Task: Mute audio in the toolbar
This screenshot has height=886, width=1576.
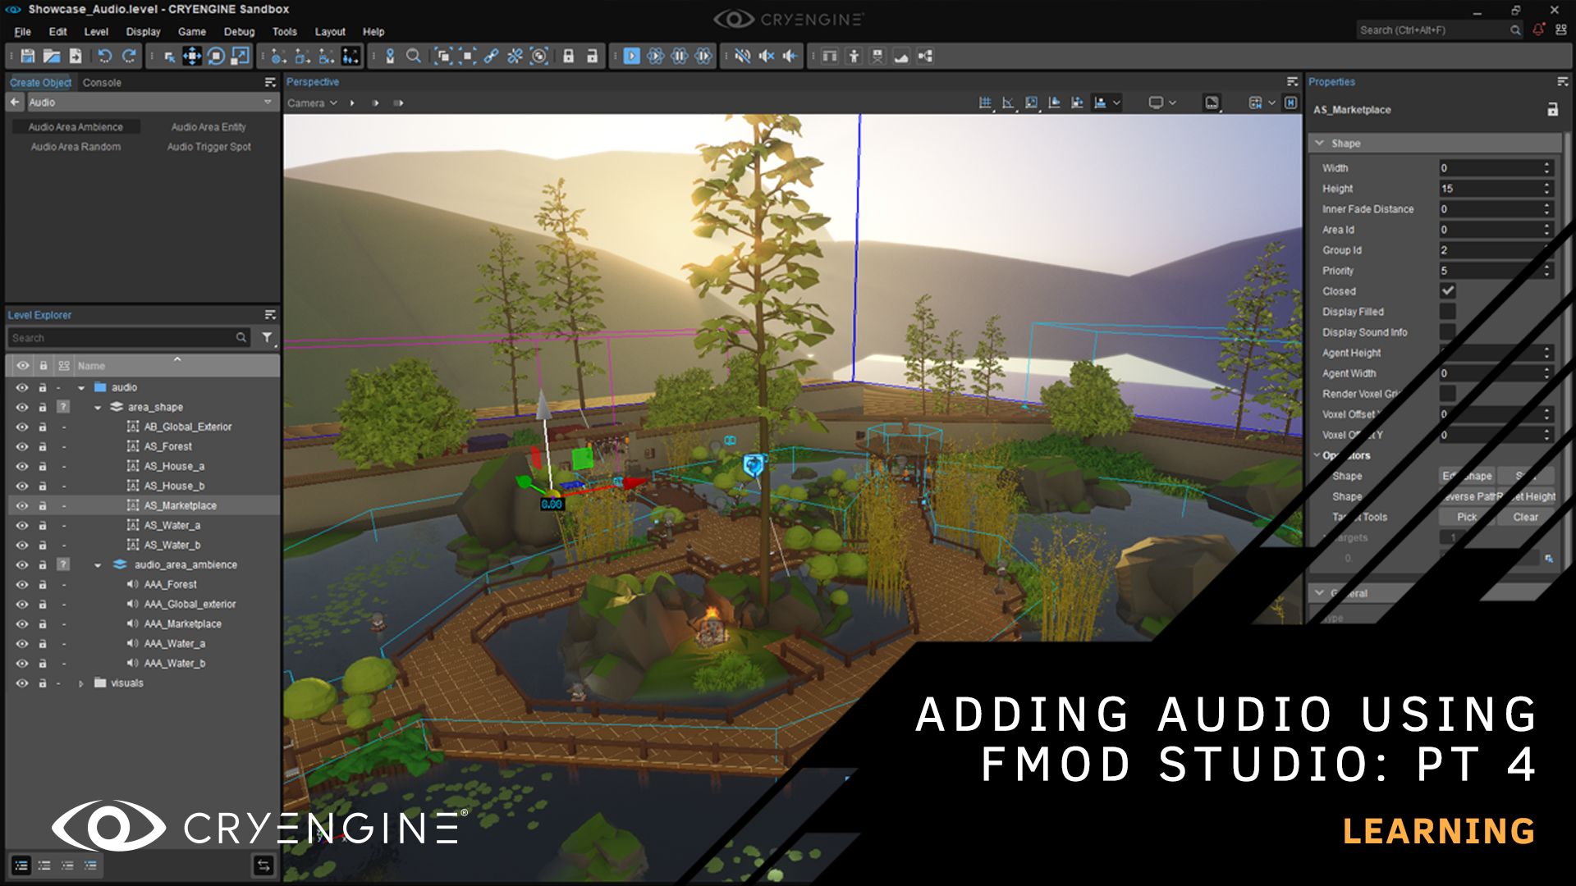Action: click(x=743, y=56)
